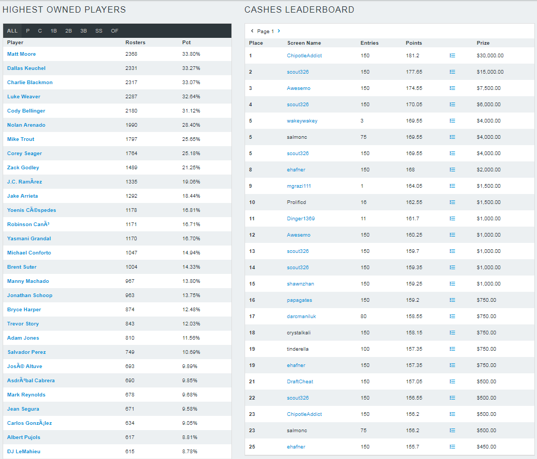Open darcmaniluk screen name link
Image resolution: width=537 pixels, height=459 pixels.
301,317
